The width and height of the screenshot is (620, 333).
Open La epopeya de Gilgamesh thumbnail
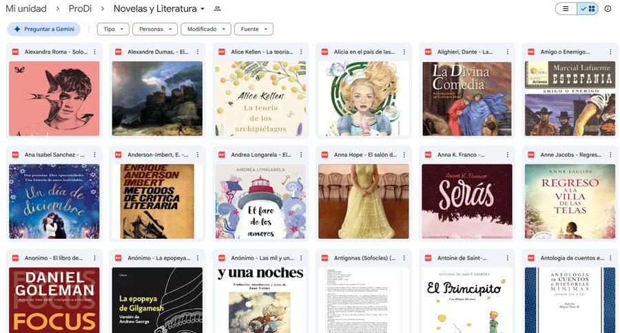point(157,300)
